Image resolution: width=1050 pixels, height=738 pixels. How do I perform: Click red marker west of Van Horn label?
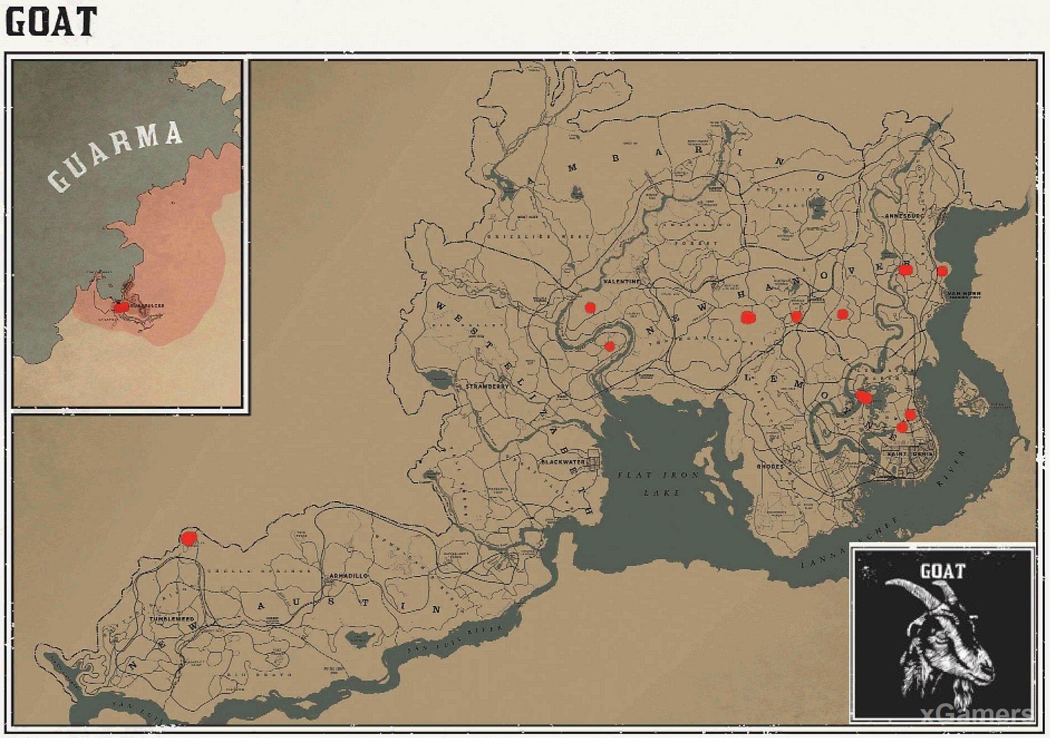coord(905,270)
